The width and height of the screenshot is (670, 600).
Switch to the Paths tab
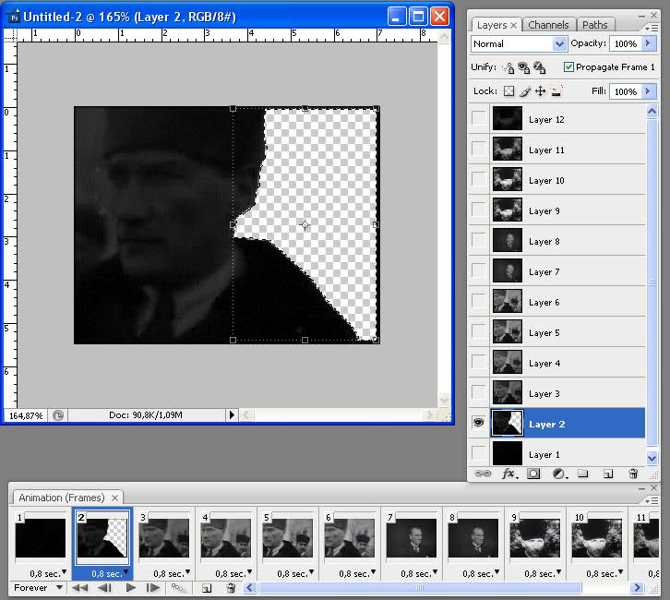[595, 25]
